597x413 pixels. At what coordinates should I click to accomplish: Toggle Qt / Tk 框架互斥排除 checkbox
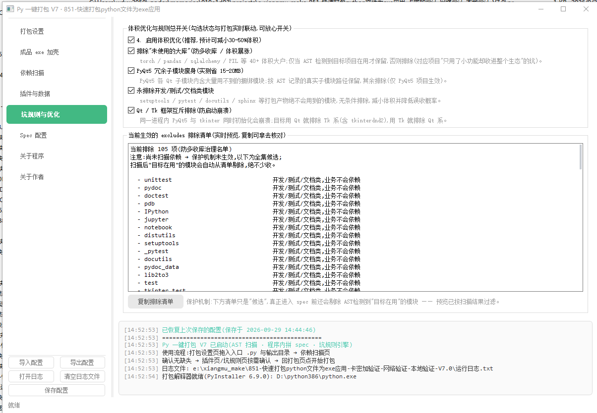[131, 110]
